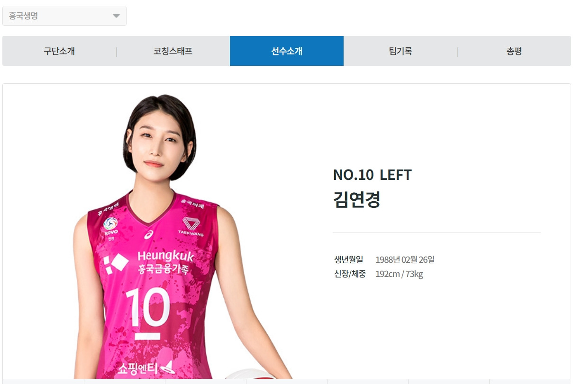Click the Asics logo at the collar

pos(149,234)
